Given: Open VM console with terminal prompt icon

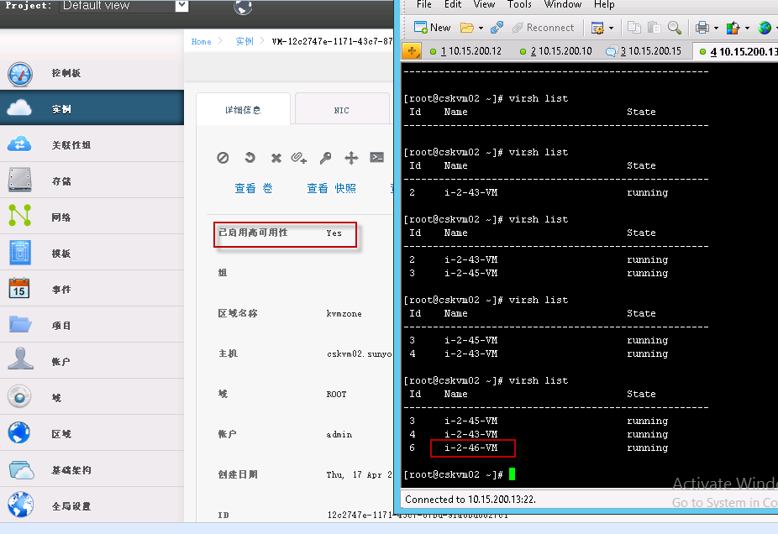Looking at the screenshot, I should coord(377,158).
